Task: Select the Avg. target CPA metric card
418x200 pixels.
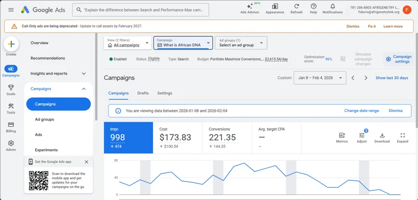Action: 276,138
